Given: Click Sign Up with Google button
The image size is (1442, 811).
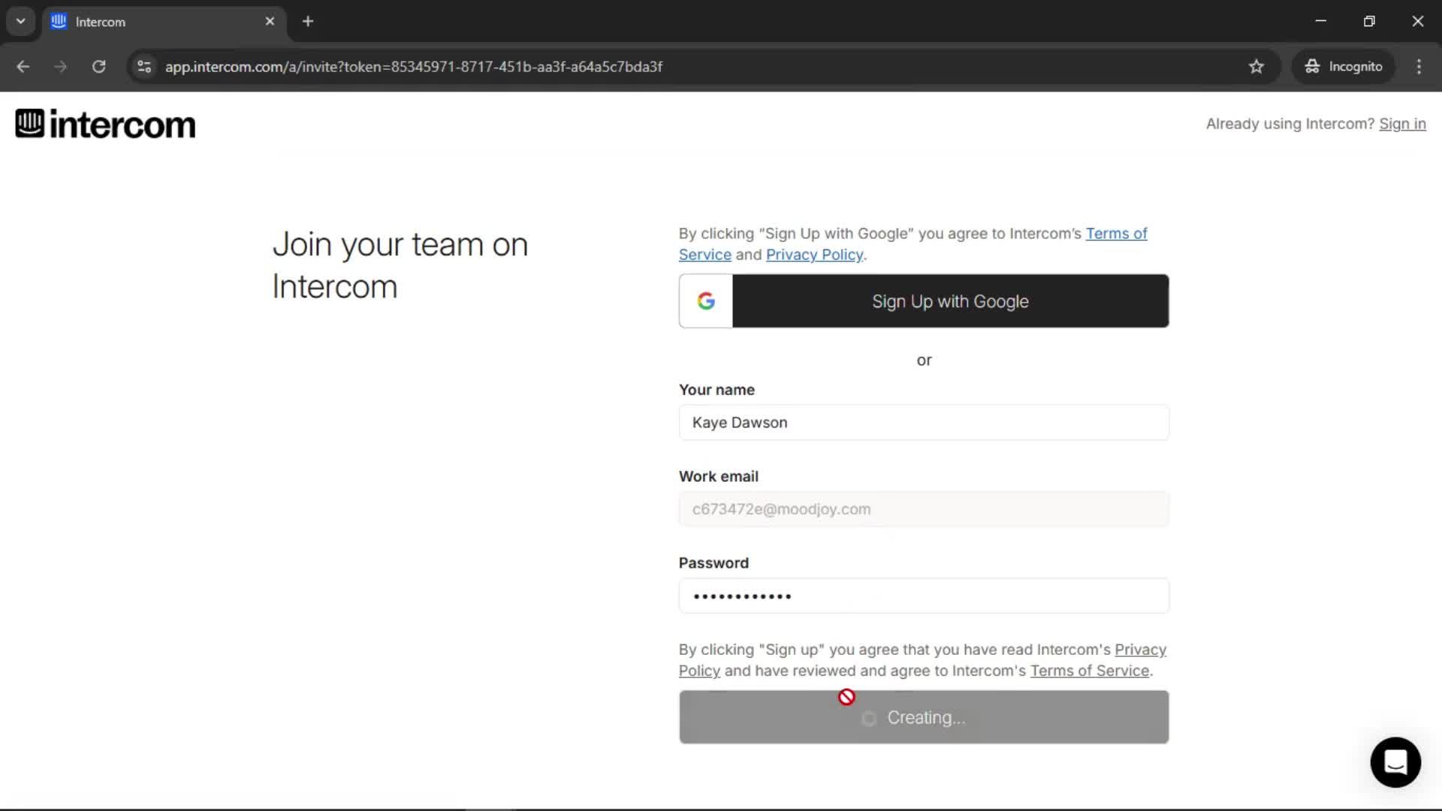Looking at the screenshot, I should tap(924, 301).
